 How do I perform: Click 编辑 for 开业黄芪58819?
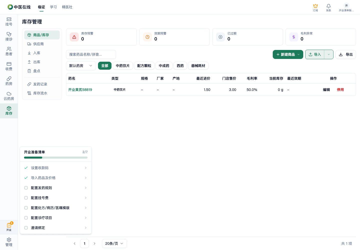pos(326,90)
